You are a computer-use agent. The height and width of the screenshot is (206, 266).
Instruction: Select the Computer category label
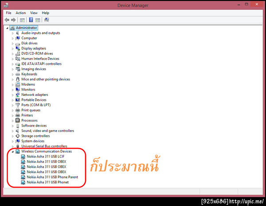pos(29,38)
